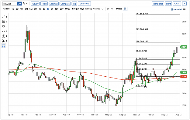Click the 127.2% 4.653 Fibonacci label
Screen dimensions: 190x120
pyautogui.click(x=142, y=29)
